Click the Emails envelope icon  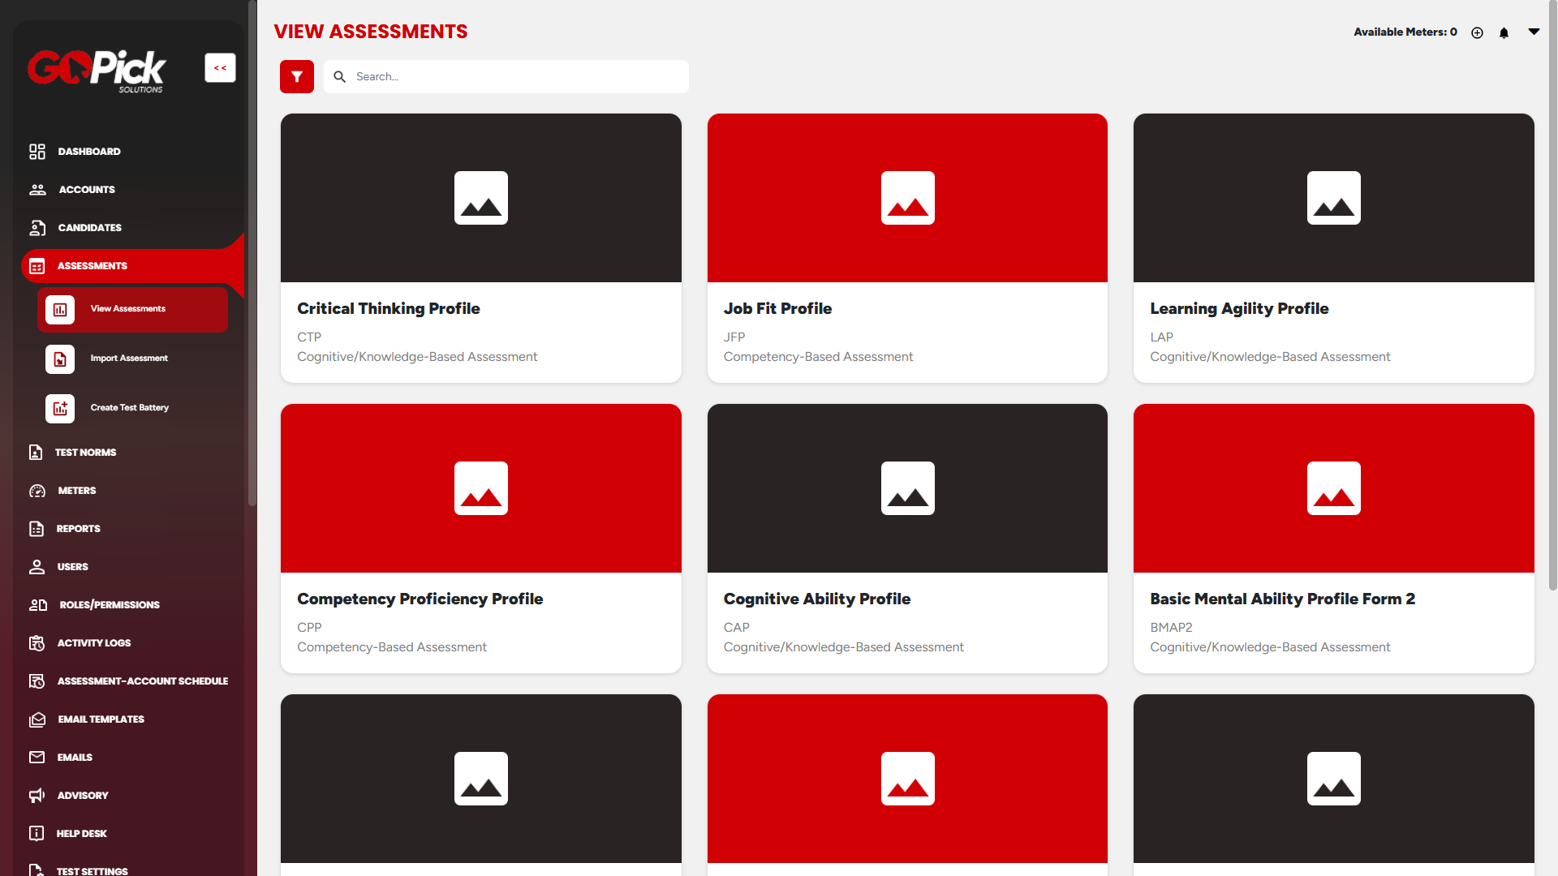click(x=37, y=758)
